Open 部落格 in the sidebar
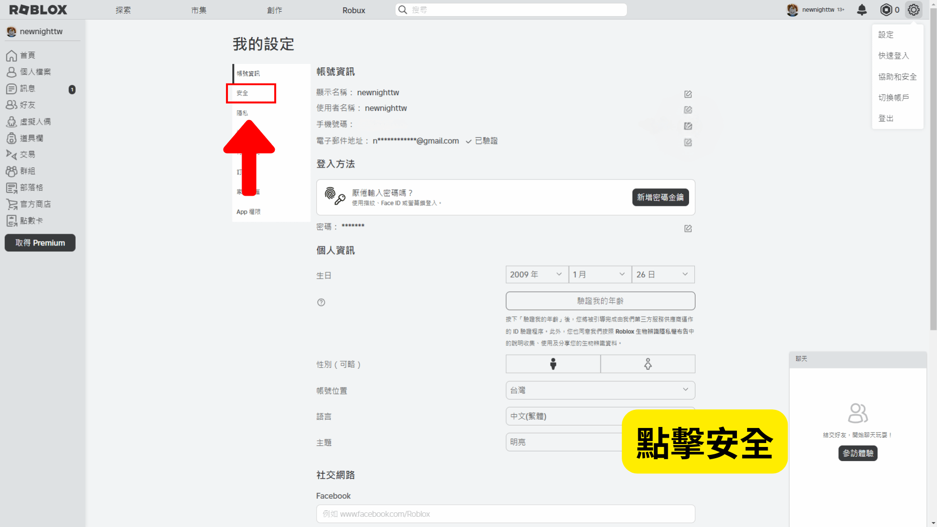Viewport: 937px width, 527px height. (x=24, y=187)
